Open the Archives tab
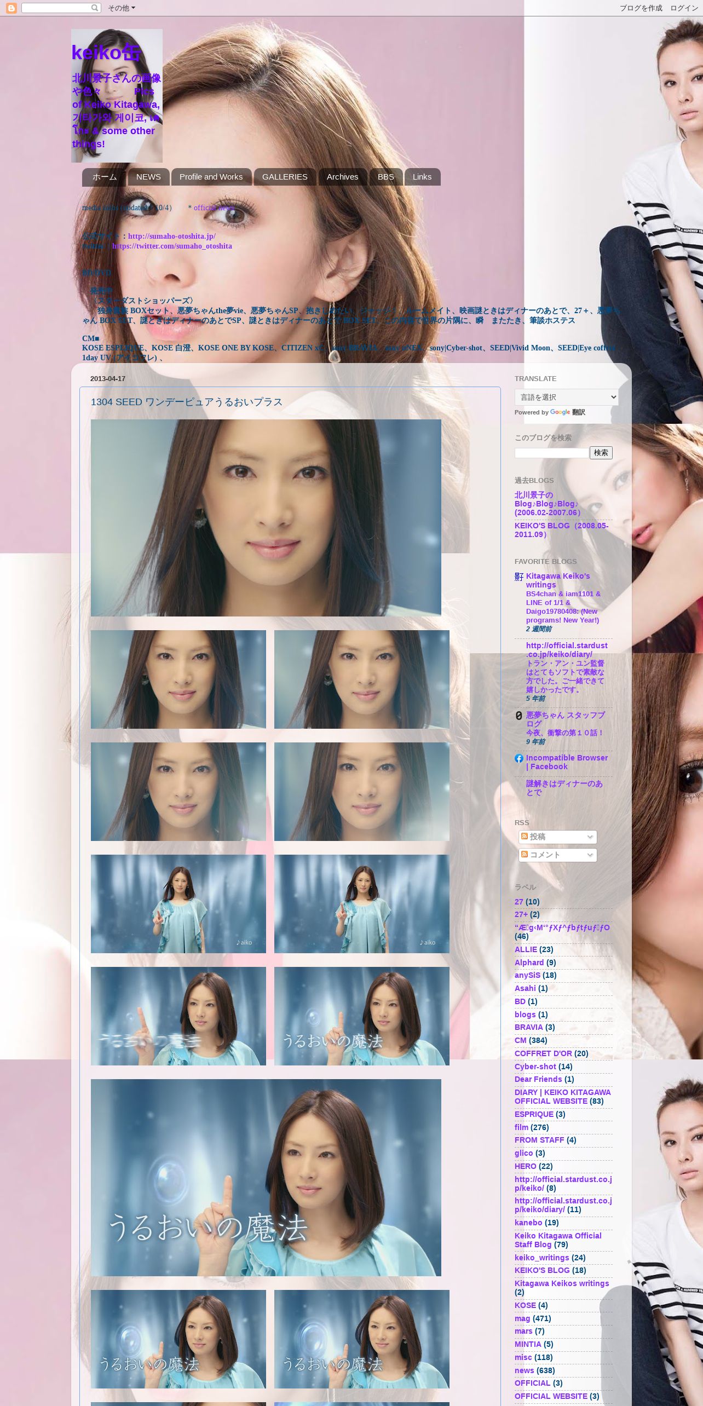This screenshot has width=703, height=1406. pos(342,177)
